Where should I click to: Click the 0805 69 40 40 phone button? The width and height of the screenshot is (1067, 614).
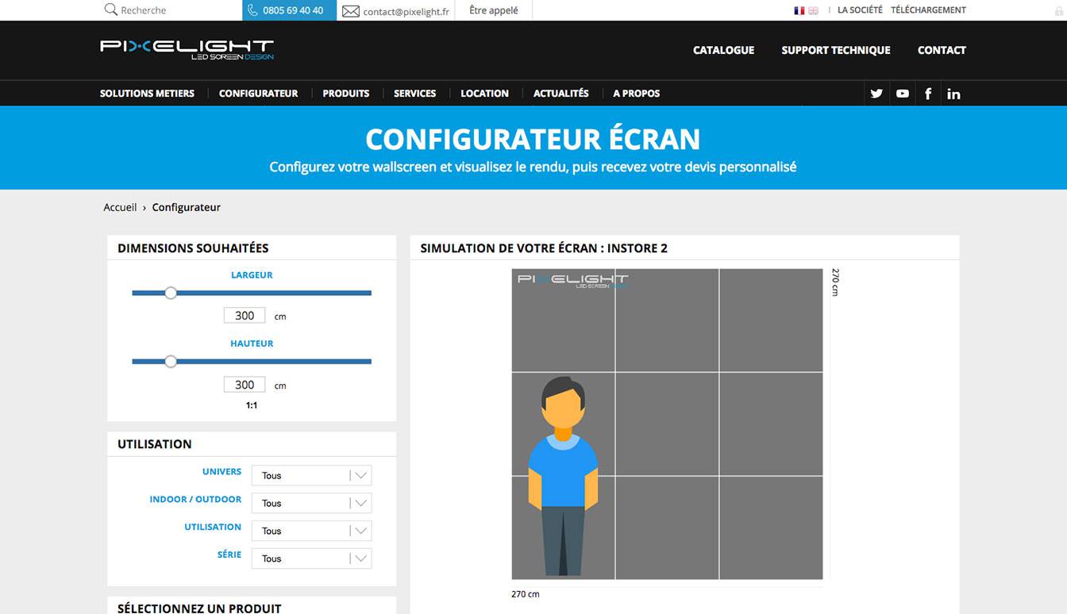(x=289, y=10)
